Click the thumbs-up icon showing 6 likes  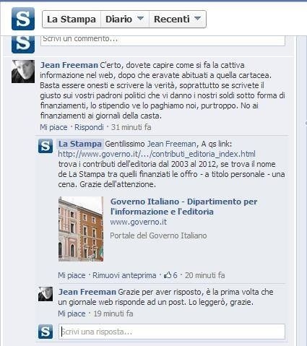click(x=168, y=275)
